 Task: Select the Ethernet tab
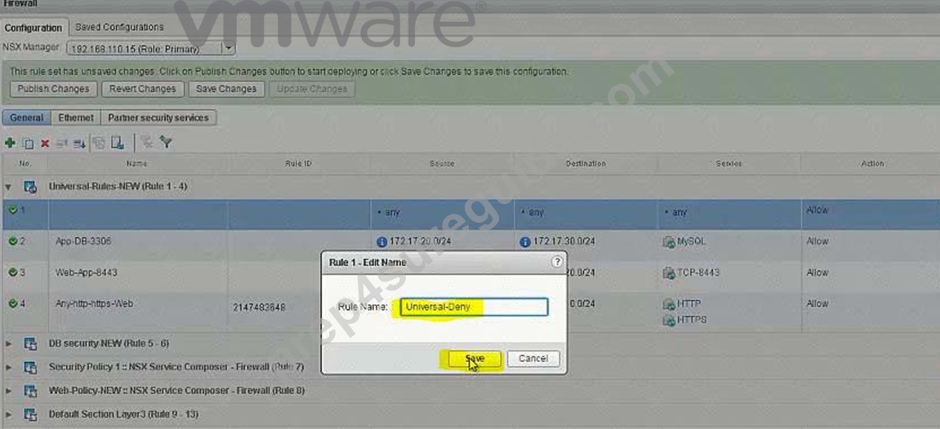tap(75, 118)
